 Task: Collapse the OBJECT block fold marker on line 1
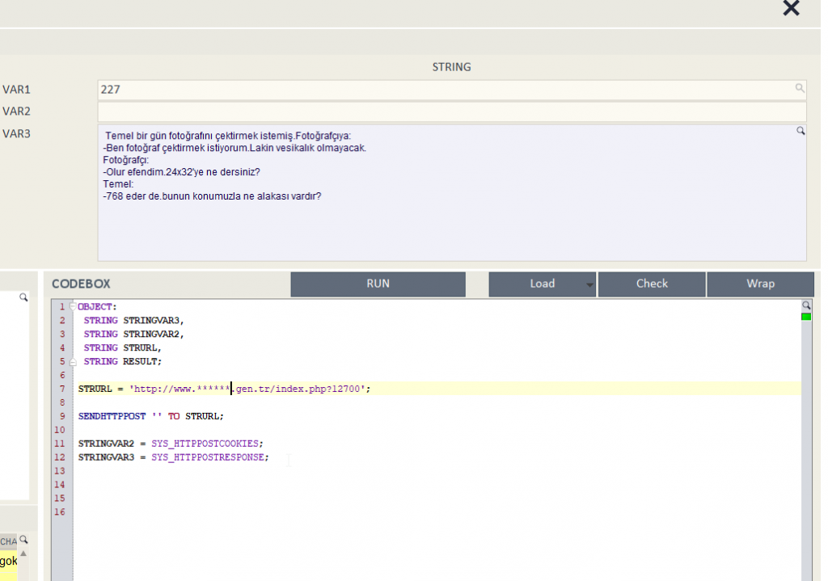[x=73, y=307]
